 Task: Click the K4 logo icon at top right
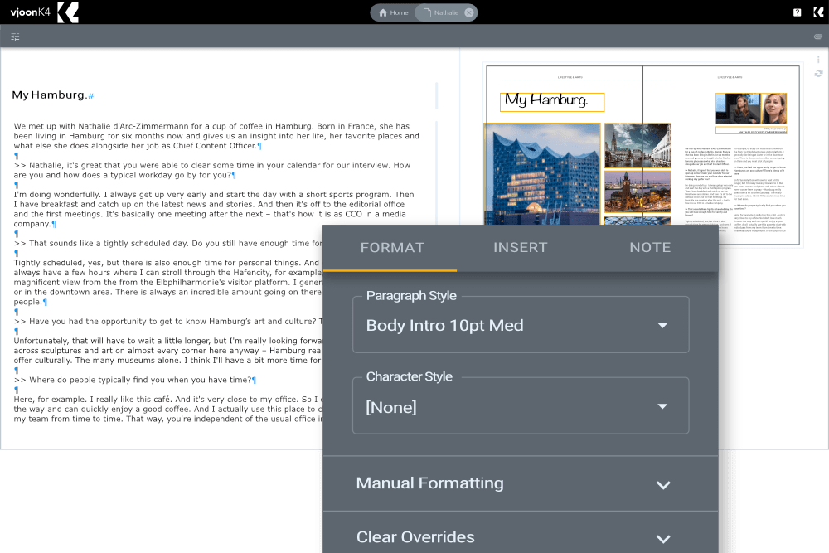(x=818, y=12)
